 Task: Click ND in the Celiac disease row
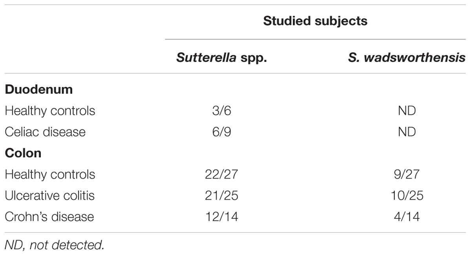coord(407,132)
